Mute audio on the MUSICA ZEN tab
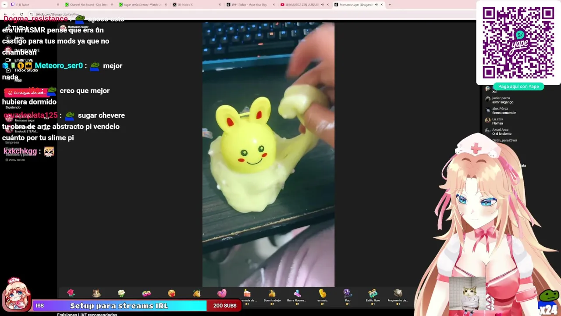Screen dimensions: 561x316 (322, 5)
